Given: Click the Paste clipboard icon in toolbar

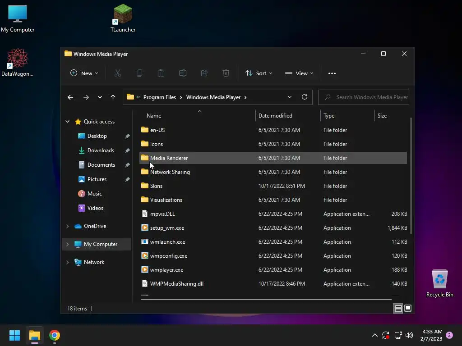Looking at the screenshot, I should point(161,73).
